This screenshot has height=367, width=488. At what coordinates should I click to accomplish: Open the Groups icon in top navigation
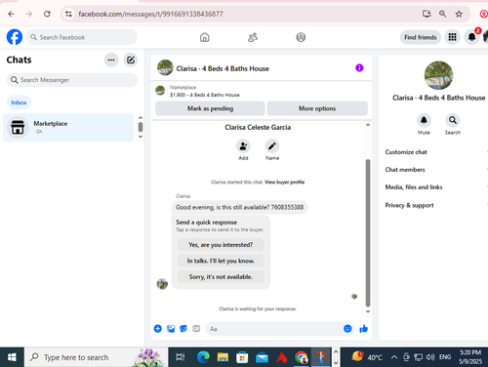coord(301,37)
